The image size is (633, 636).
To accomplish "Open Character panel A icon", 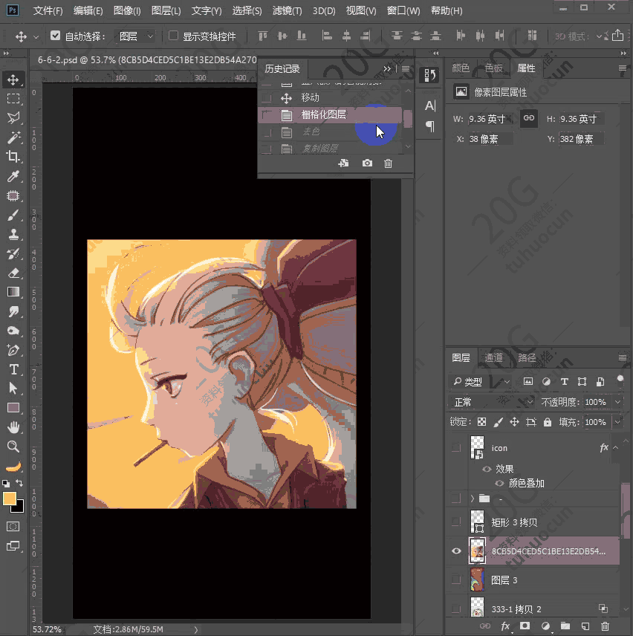I will click(430, 106).
